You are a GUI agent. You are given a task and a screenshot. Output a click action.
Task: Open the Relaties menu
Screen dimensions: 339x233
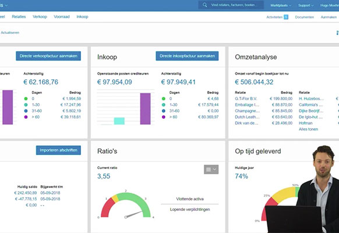click(x=19, y=17)
